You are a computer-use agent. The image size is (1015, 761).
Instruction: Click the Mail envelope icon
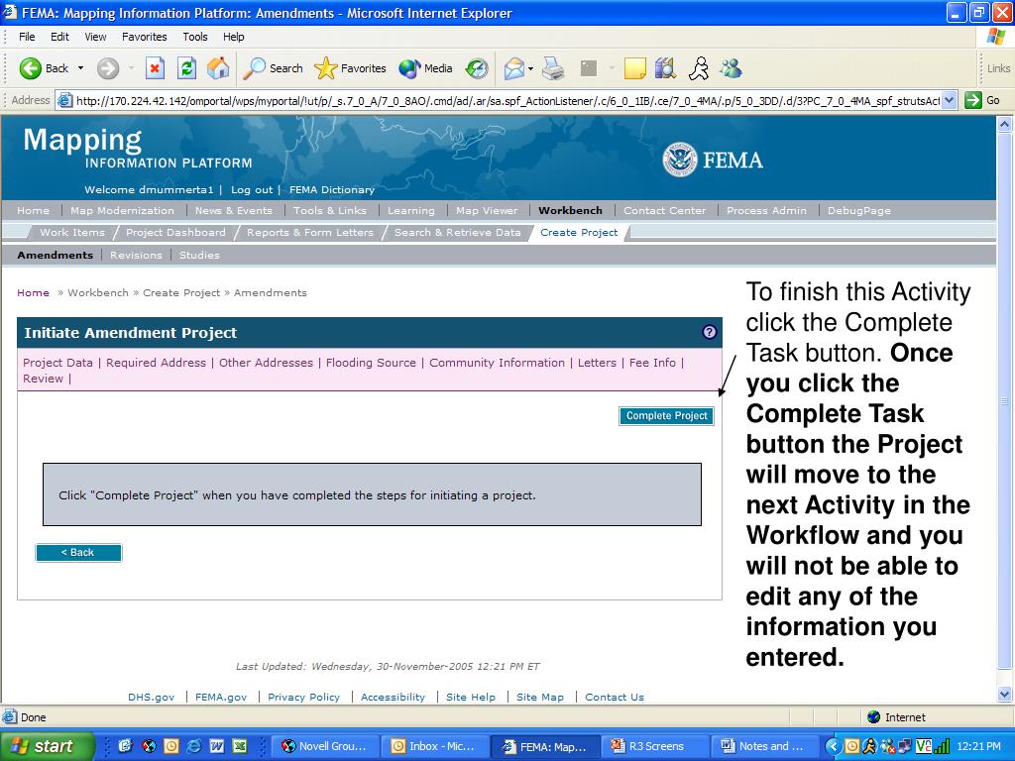(514, 68)
